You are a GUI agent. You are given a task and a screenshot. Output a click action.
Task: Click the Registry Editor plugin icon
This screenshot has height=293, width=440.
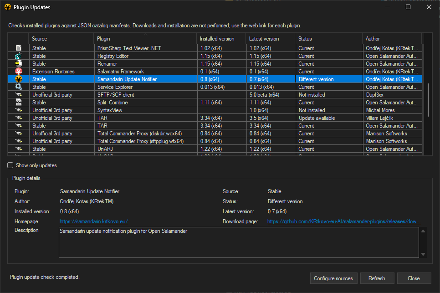tap(19, 56)
